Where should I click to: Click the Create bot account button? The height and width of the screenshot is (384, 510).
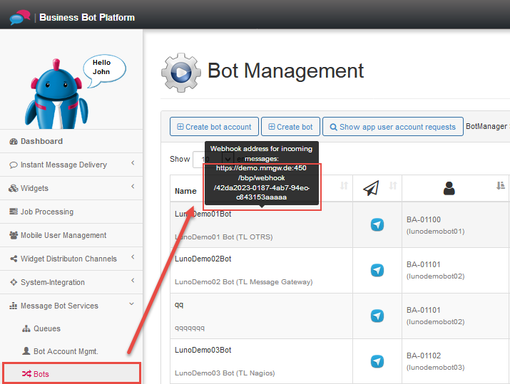coord(214,127)
